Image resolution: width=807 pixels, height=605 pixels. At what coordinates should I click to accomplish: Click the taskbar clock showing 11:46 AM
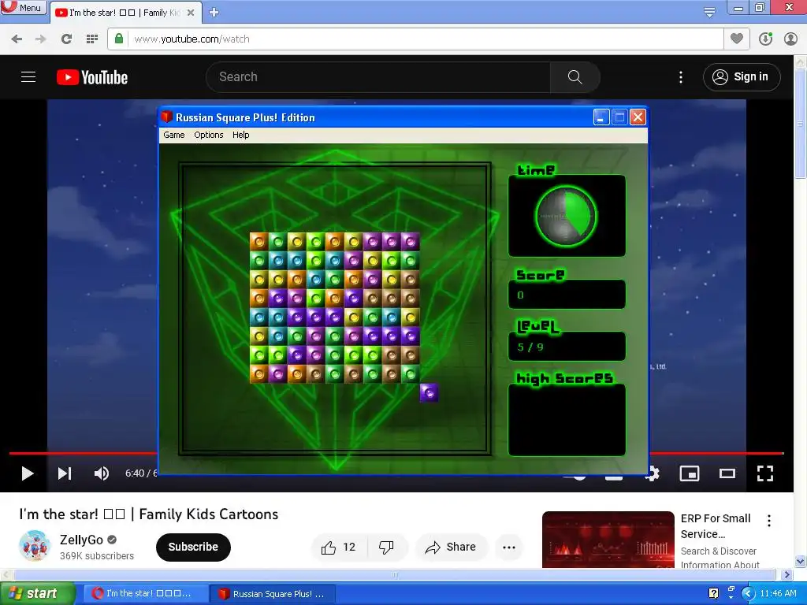(x=778, y=593)
